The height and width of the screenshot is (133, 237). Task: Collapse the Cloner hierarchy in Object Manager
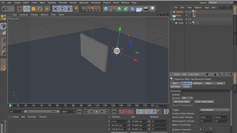point(171,19)
